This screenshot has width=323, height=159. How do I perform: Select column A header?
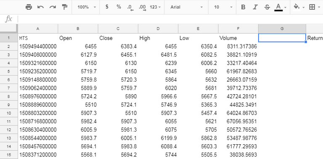[38, 29]
